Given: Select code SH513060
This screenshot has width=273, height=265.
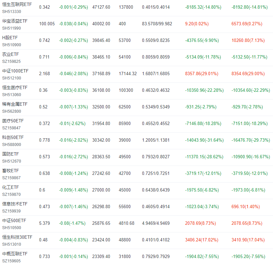Looking at the screenshot, I should point(12,95).
